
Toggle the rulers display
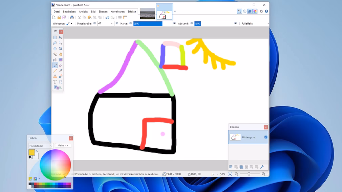pos(125,18)
